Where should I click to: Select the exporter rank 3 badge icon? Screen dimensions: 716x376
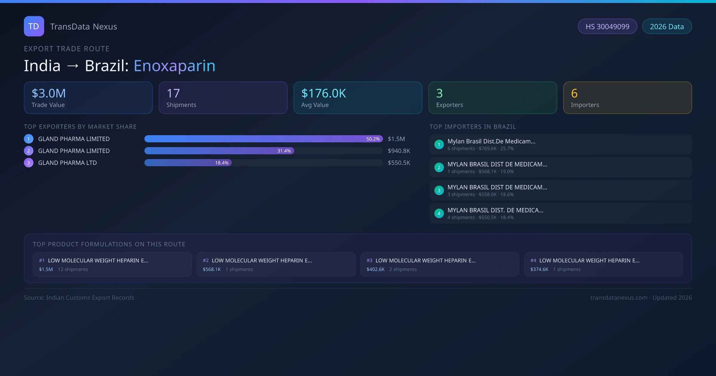point(28,163)
